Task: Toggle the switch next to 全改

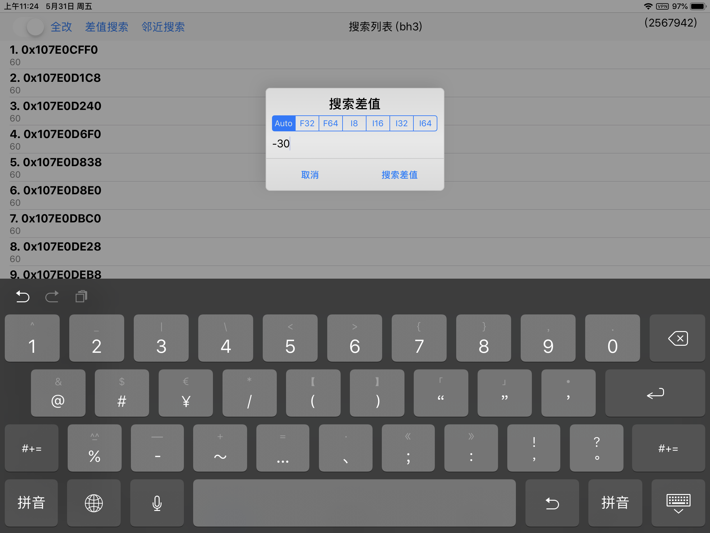Action: coord(29,27)
